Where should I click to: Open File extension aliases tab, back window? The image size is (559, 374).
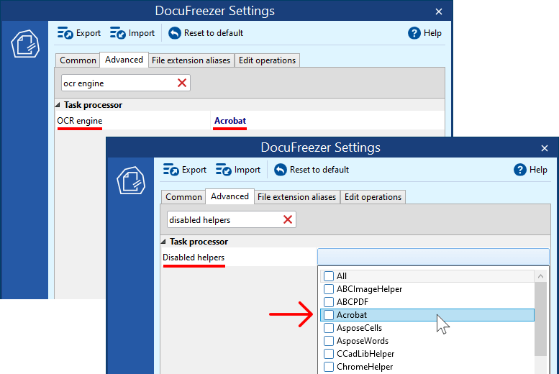pyautogui.click(x=191, y=60)
